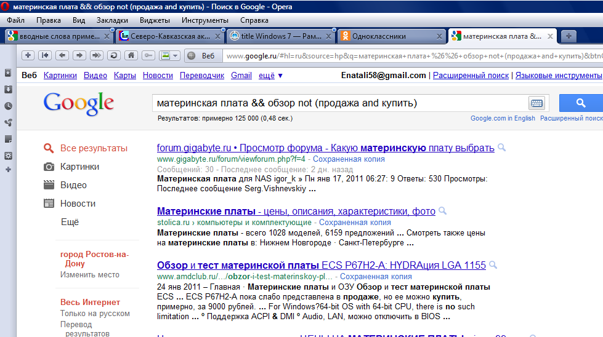Click inside the Google search box

pos(341,103)
